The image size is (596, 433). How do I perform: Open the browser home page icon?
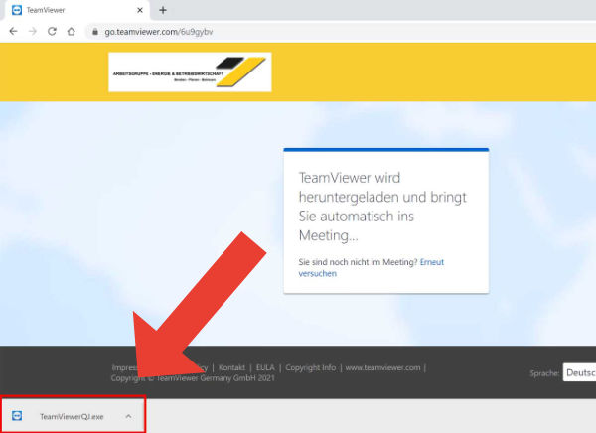[x=72, y=31]
